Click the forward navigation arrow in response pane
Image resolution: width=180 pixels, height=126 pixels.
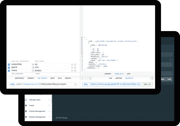click(x=86, y=78)
